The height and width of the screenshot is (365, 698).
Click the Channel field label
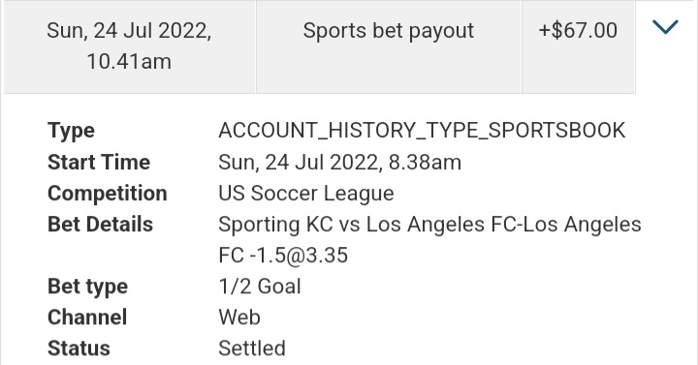pyautogui.click(x=87, y=318)
